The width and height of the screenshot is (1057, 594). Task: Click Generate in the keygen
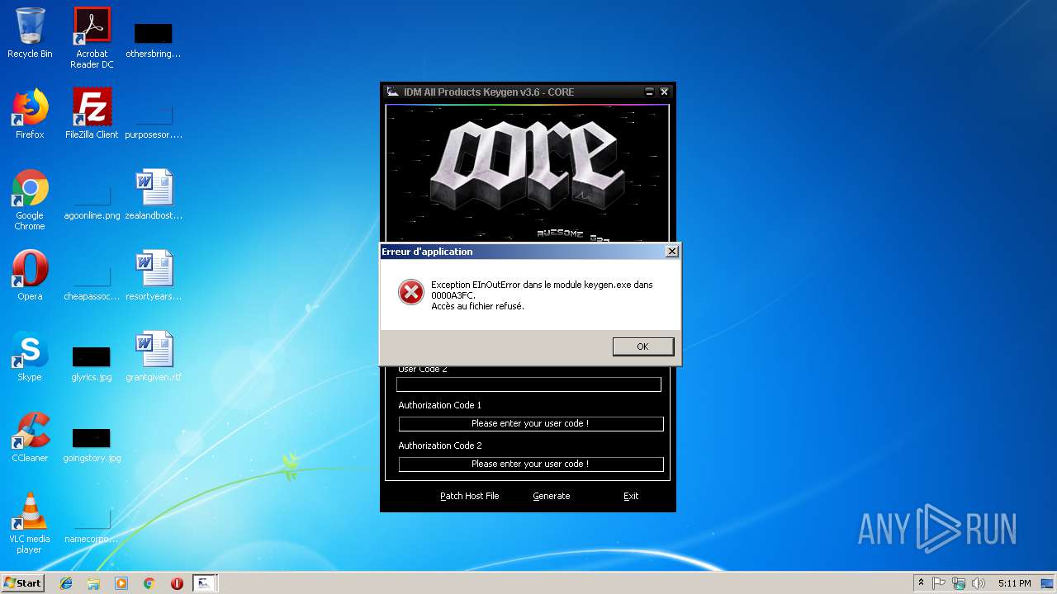click(551, 496)
